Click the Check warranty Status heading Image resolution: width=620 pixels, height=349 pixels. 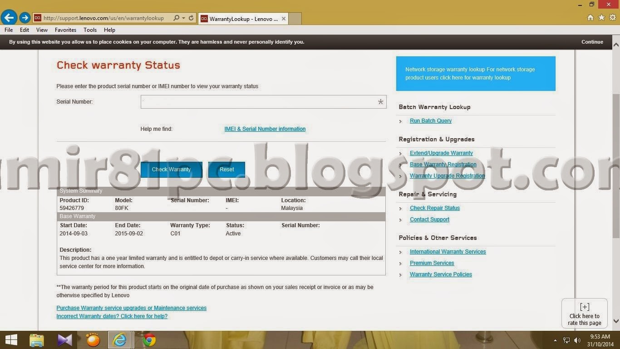click(x=118, y=65)
